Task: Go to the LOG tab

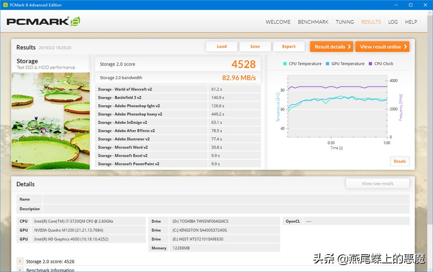Action: point(393,22)
